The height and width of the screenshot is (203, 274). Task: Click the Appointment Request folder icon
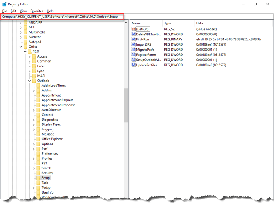pos(38,100)
